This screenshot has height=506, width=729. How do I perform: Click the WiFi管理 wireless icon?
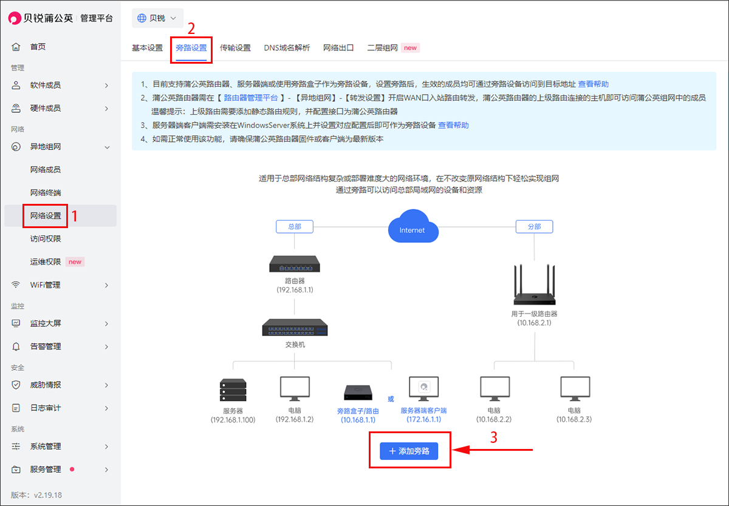pyautogui.click(x=16, y=285)
